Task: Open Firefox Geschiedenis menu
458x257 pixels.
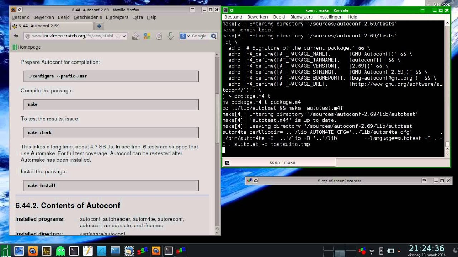Action: tap(88, 17)
